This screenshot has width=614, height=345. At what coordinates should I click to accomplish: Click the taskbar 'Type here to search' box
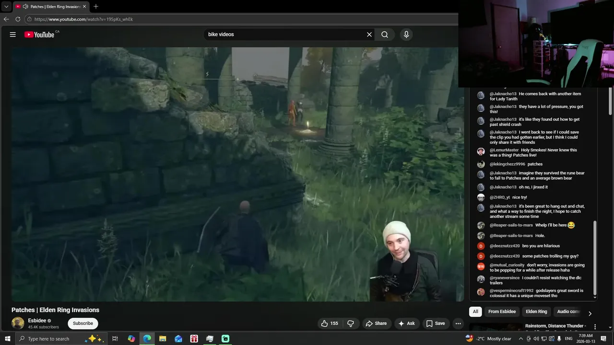pos(60,338)
